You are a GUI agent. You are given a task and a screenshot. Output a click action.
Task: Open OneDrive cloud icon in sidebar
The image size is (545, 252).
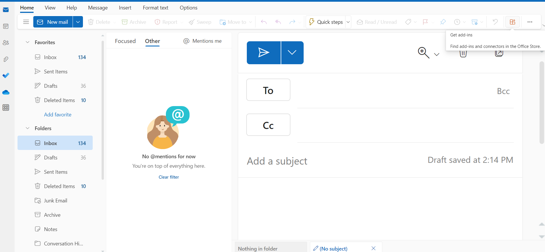click(6, 92)
